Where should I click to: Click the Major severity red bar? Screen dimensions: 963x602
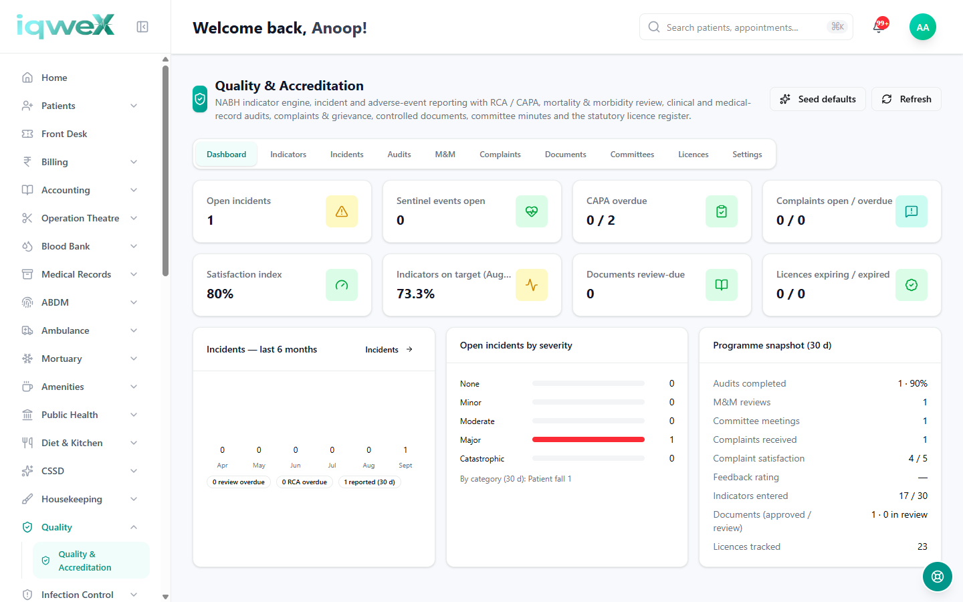[x=588, y=439]
